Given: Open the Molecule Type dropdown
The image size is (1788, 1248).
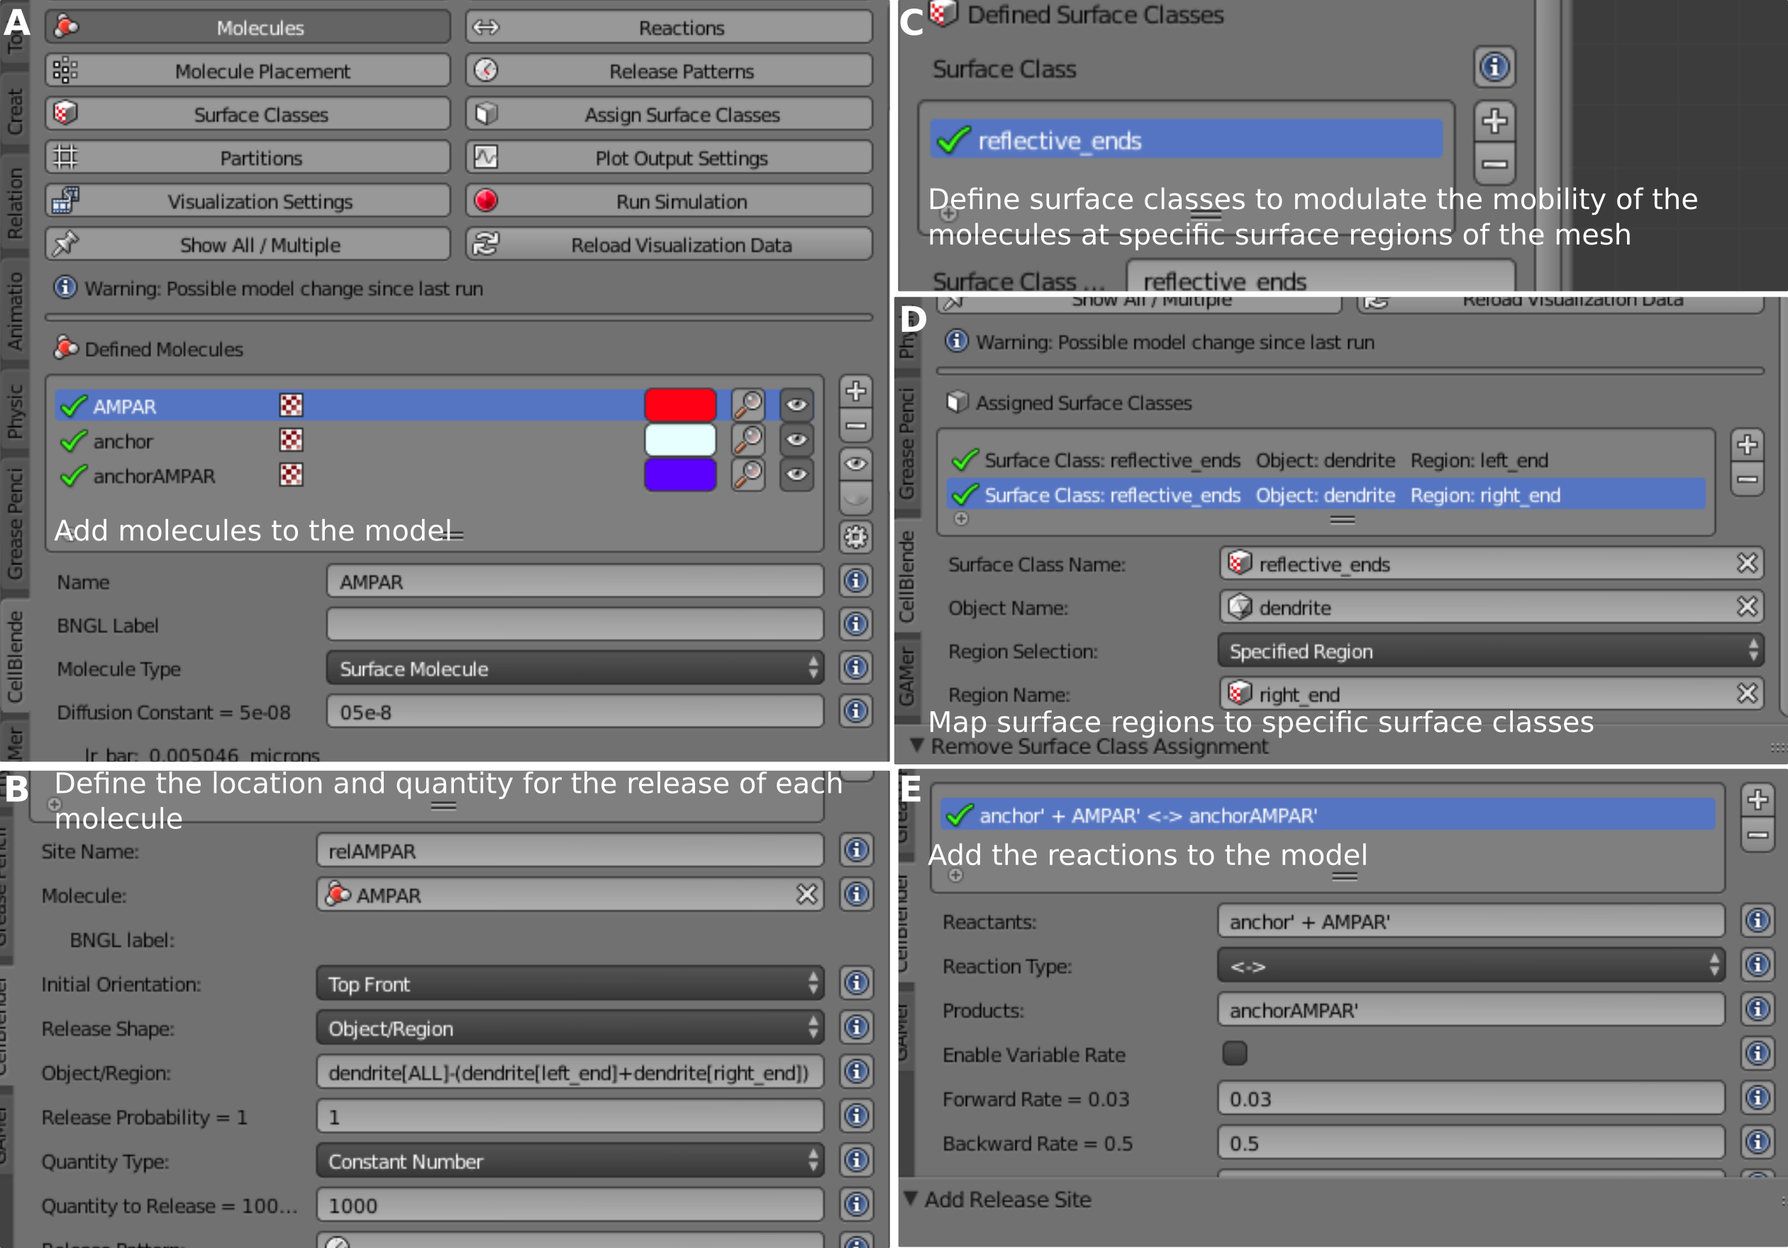Looking at the screenshot, I should [x=574, y=668].
